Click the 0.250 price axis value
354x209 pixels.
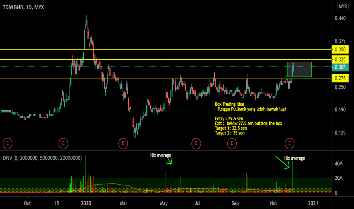point(340,87)
